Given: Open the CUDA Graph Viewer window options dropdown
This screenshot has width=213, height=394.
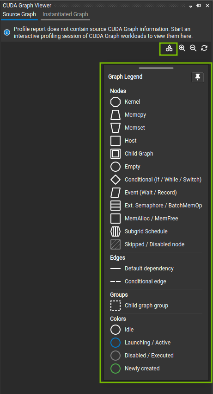Looking at the screenshot, I should 191,6.
